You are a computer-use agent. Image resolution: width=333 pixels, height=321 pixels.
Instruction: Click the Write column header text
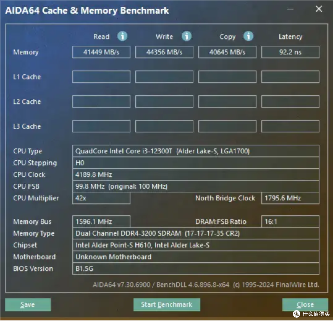(164, 36)
